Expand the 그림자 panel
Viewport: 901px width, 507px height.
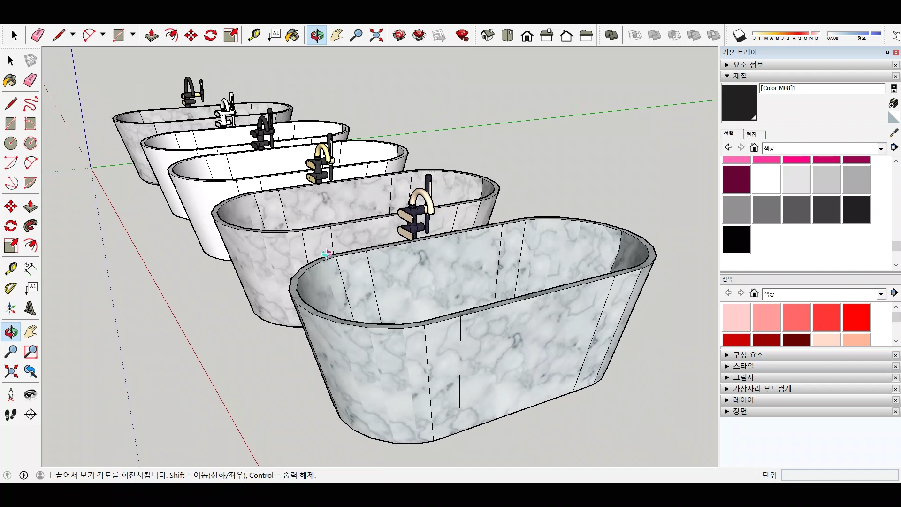743,377
